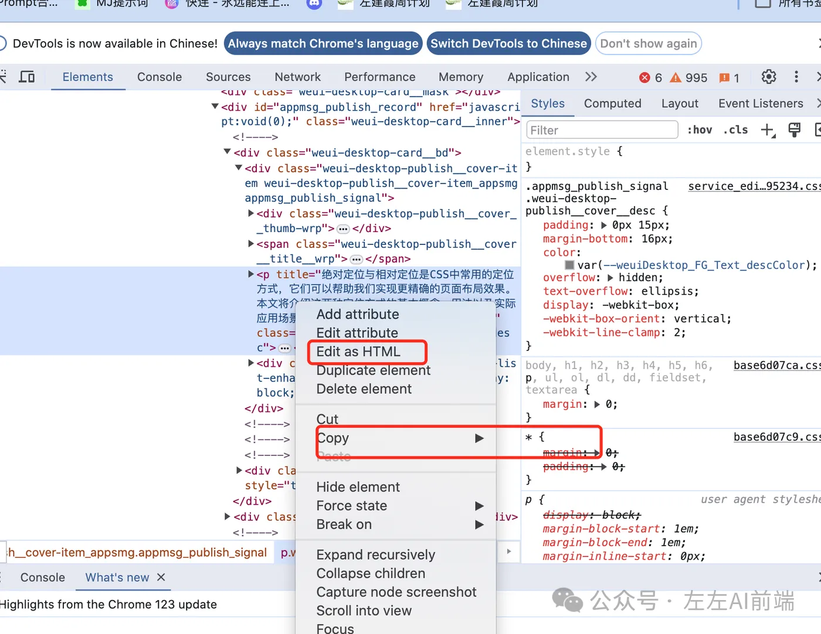
Task: Toggle rendering emulations paintbrush icon
Action: click(x=794, y=130)
